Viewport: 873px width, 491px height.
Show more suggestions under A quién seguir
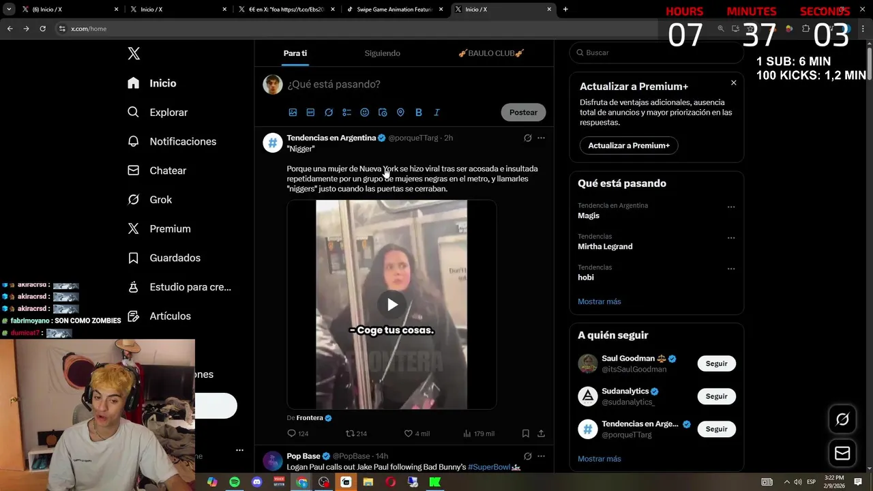coord(600,459)
